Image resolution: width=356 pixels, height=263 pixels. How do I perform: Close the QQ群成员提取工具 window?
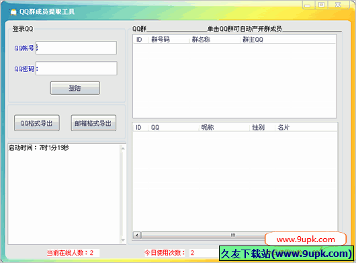[338, 5]
